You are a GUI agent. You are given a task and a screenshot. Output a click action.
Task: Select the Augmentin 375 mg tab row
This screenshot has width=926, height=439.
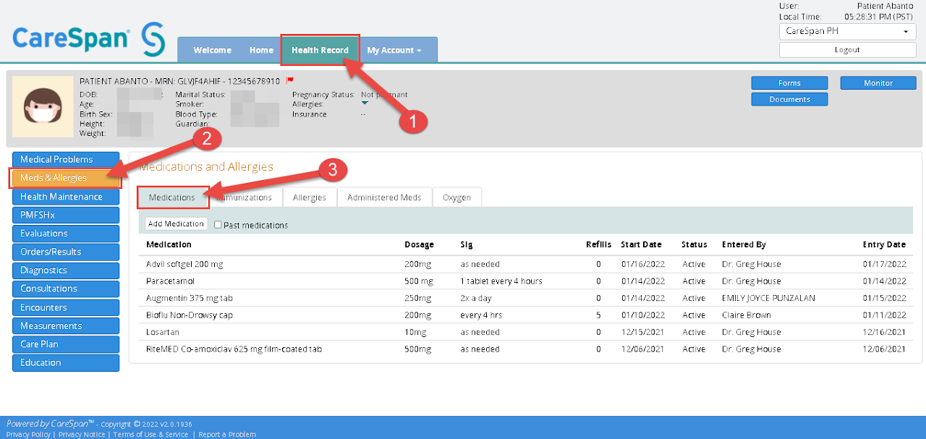pyautogui.click(x=526, y=298)
